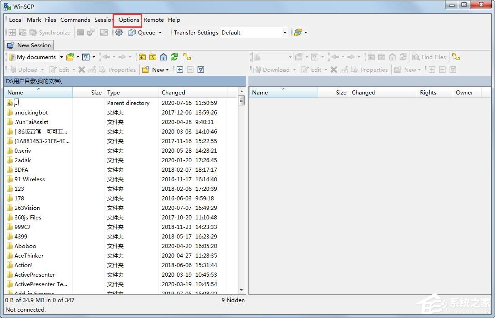The width and height of the screenshot is (495, 318).
Task: Click the green open-directory folder icon
Action: [x=70, y=57]
